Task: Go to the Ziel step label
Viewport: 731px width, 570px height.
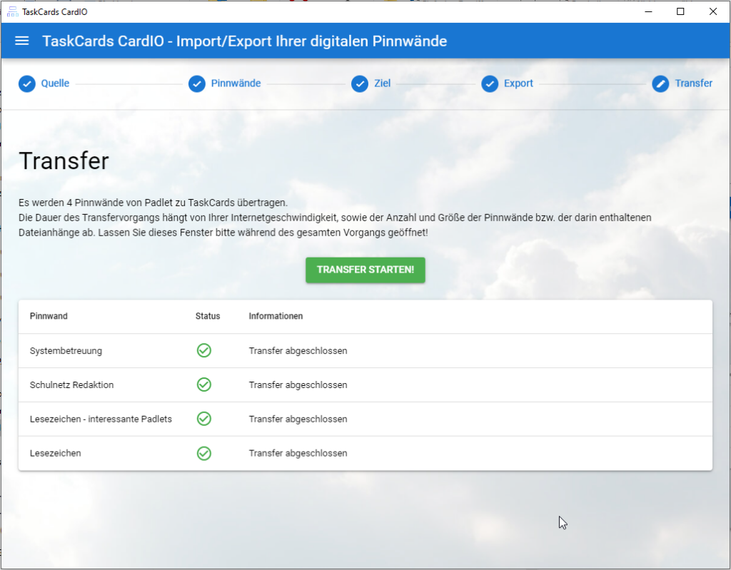Action: click(x=383, y=83)
